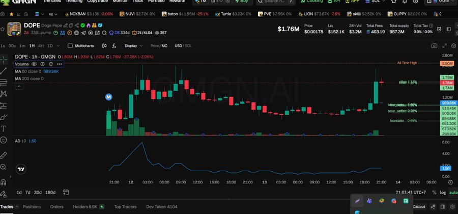Open the Orders tab
The height and width of the screenshot is (214, 458).
(56, 207)
